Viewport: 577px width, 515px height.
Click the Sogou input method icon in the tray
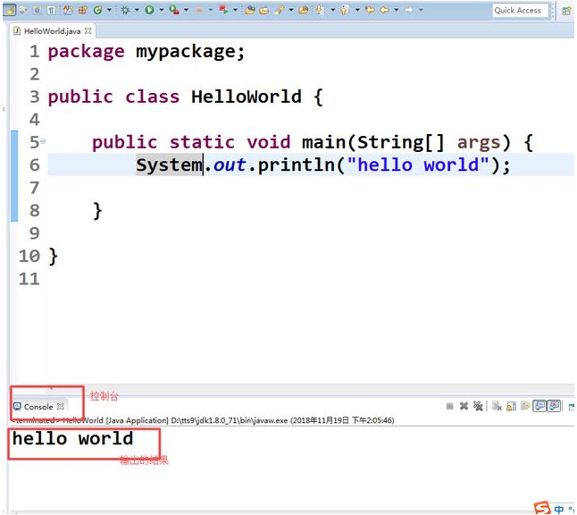click(542, 508)
